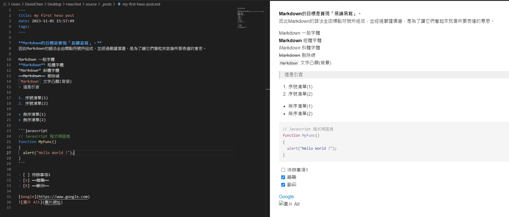Click Markdown 刪除線 text in preview
Viewport: 509px width, 217px height.
[297, 55]
